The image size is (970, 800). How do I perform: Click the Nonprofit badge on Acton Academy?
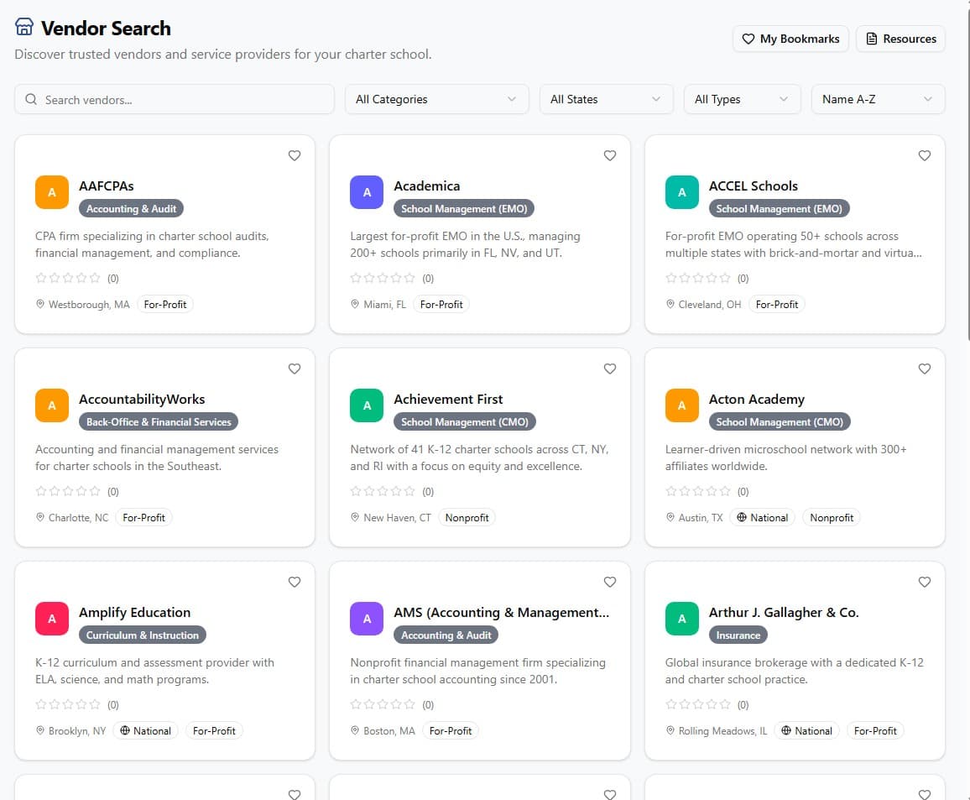[x=832, y=517]
